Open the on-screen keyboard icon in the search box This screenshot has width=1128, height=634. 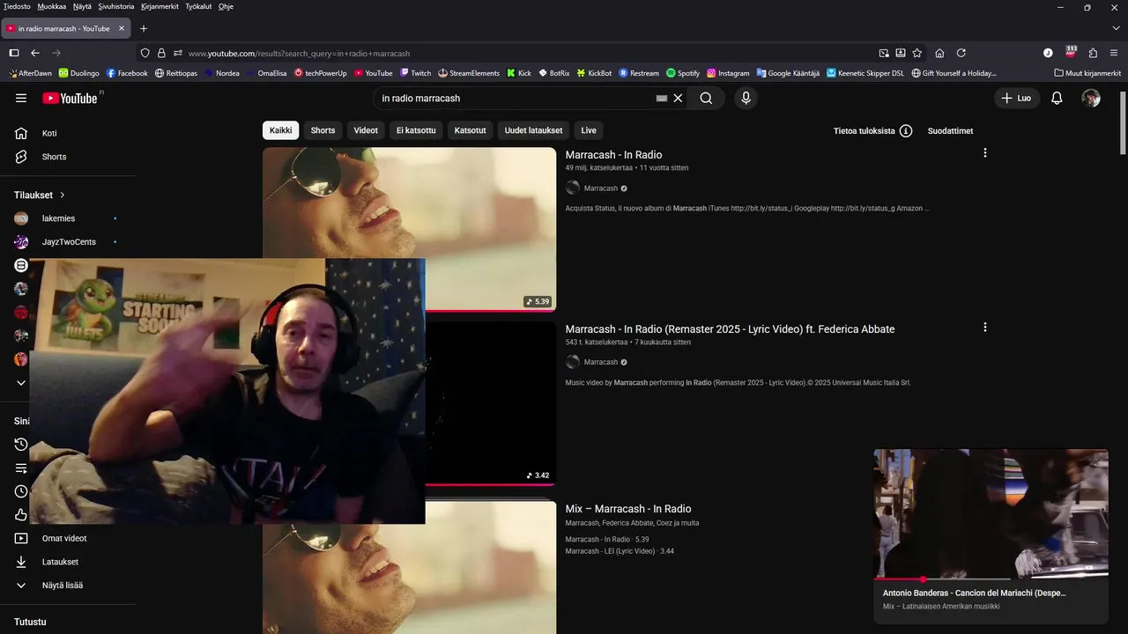[x=662, y=98]
